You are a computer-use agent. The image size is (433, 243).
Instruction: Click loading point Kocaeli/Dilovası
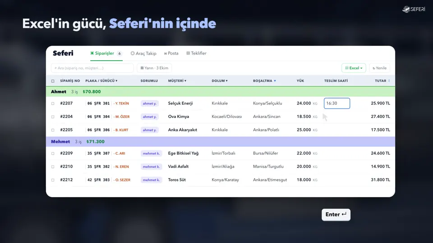point(227,117)
